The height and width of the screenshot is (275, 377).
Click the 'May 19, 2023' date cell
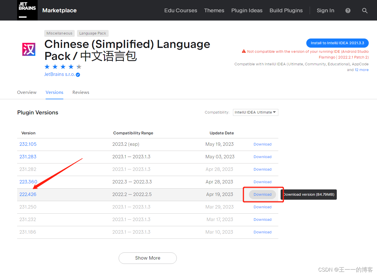220,144
